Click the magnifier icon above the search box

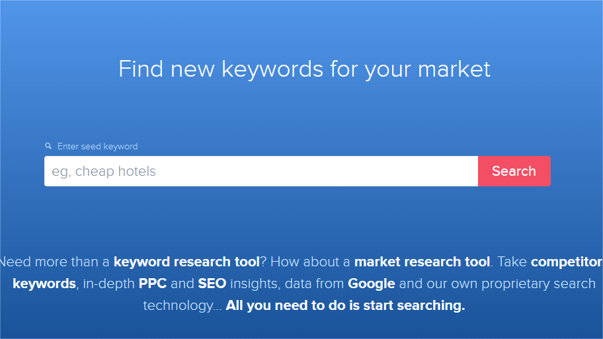tap(48, 146)
